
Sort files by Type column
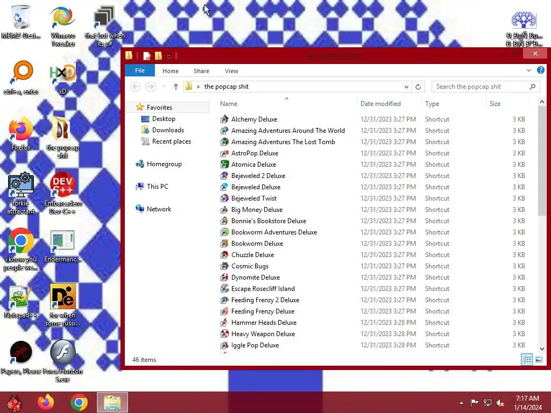coord(454,104)
